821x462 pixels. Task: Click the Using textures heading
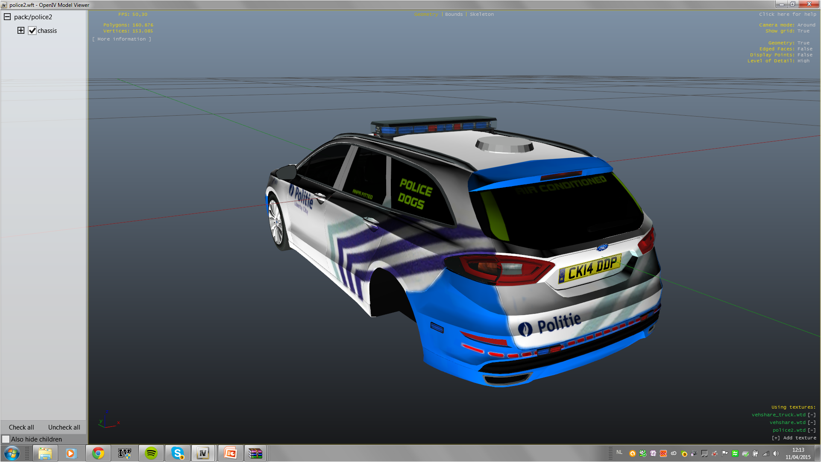[793, 407]
